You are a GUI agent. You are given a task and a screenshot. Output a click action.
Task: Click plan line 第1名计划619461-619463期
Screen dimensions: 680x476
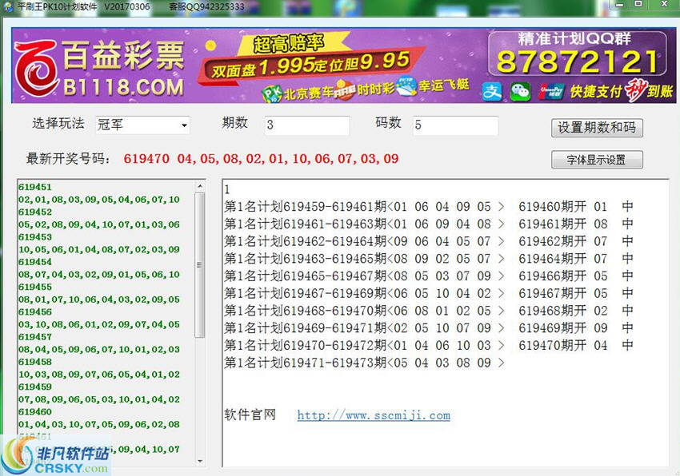pyautogui.click(x=429, y=224)
